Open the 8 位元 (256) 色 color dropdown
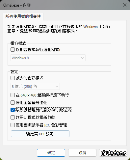The image size is (130, 160). pyautogui.click(x=35, y=87)
